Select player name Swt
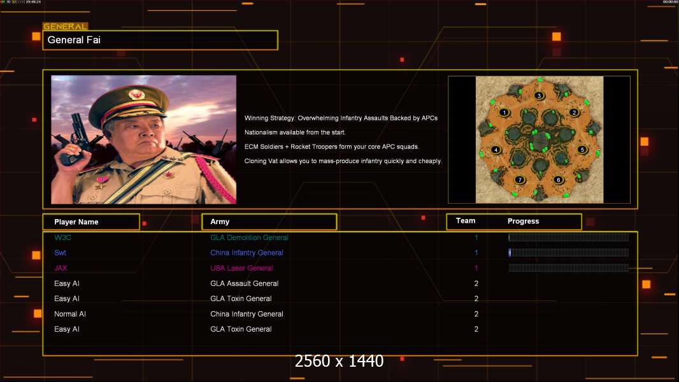 [60, 253]
